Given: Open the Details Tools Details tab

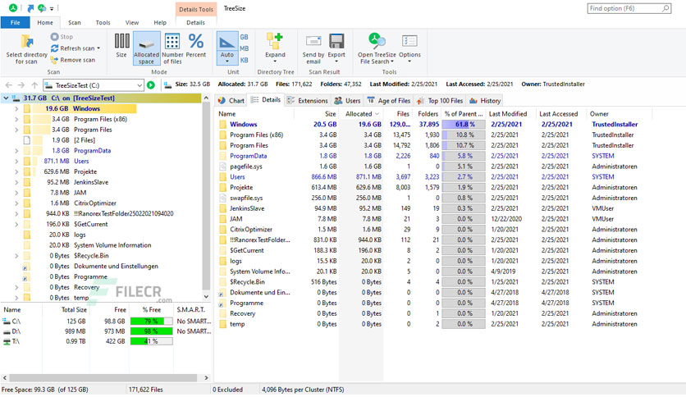Looking at the screenshot, I should [x=195, y=23].
